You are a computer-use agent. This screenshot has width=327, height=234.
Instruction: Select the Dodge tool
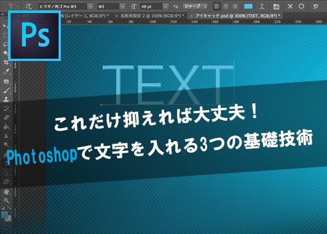point(6,144)
